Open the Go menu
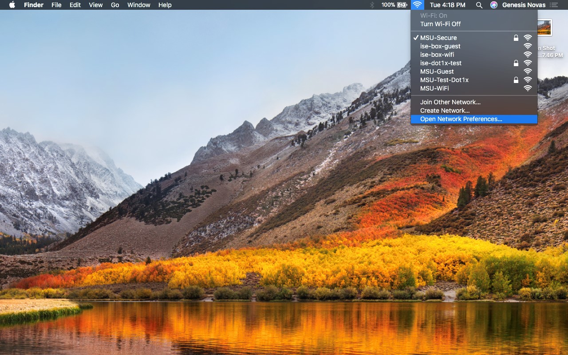The width and height of the screenshot is (568, 355). (x=115, y=5)
